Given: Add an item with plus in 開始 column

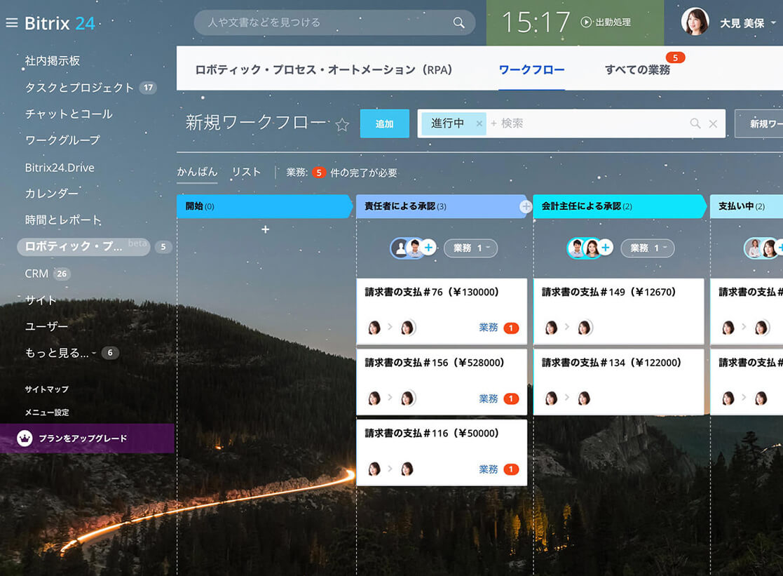Looking at the screenshot, I should pyautogui.click(x=266, y=229).
